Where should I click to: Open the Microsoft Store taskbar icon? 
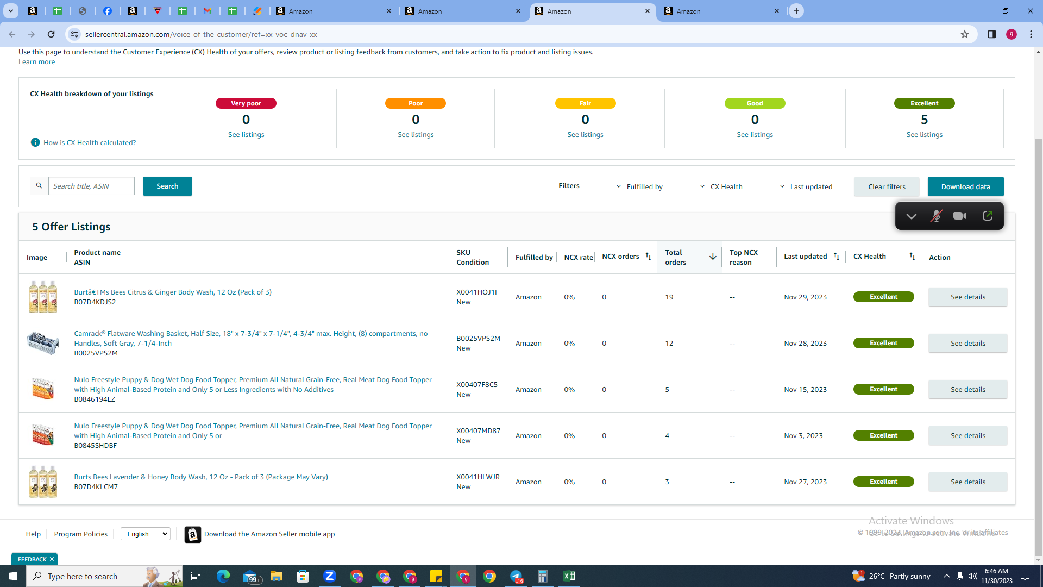click(x=303, y=576)
